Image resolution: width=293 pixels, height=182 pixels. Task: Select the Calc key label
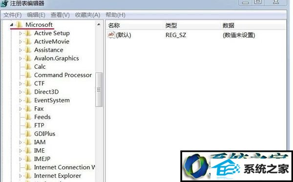click(x=40, y=67)
